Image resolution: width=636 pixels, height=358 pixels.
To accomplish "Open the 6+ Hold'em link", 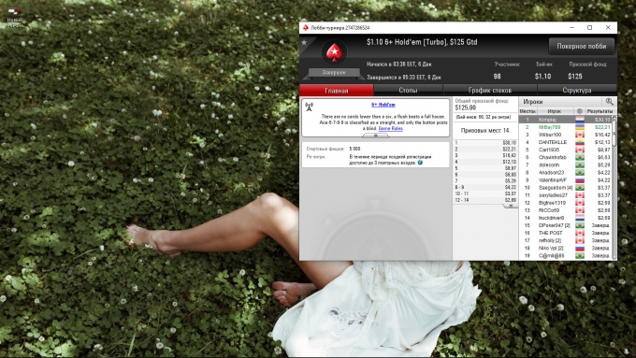I will (x=383, y=105).
